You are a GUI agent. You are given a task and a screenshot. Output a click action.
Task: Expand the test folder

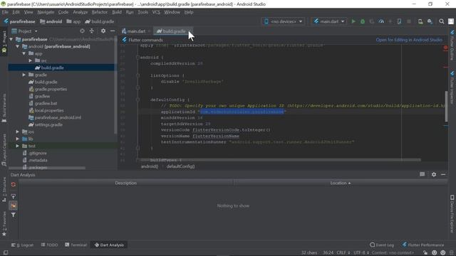tap(17, 146)
